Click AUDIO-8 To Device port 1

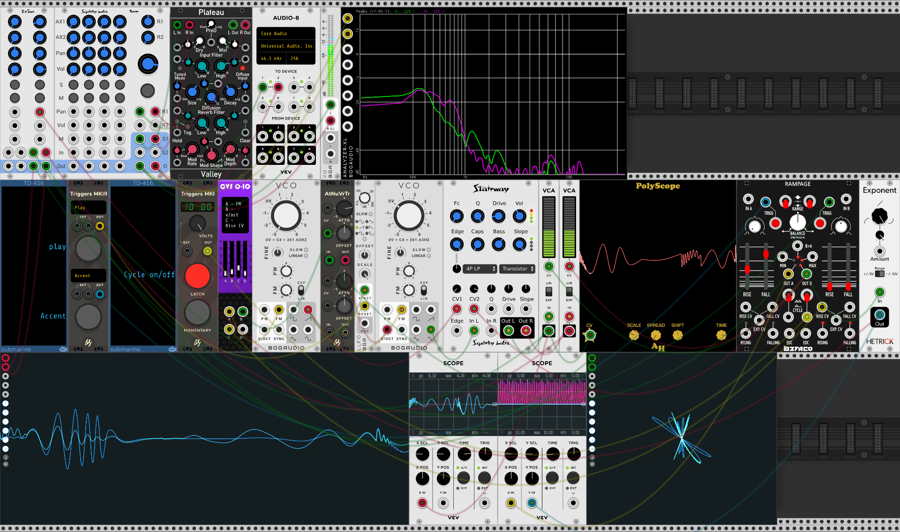click(x=263, y=87)
